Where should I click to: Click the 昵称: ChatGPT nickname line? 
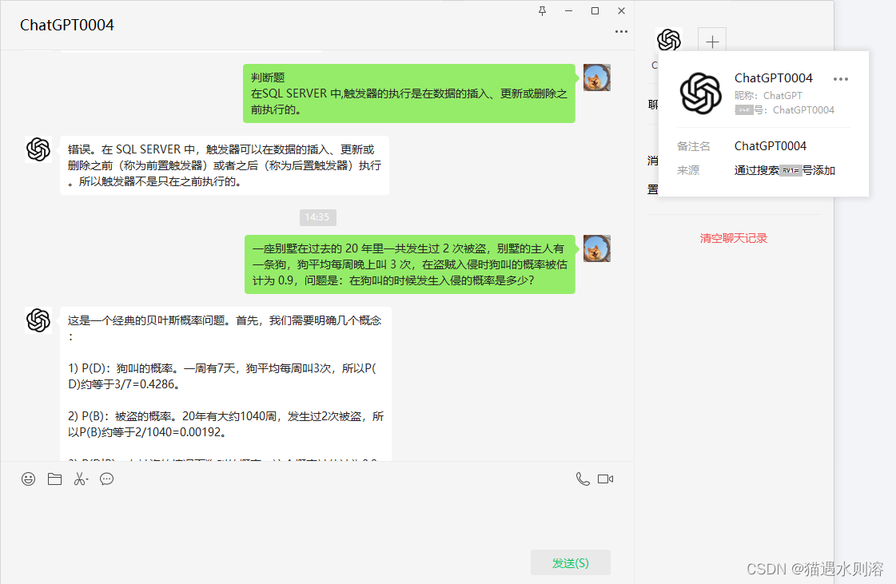768,95
